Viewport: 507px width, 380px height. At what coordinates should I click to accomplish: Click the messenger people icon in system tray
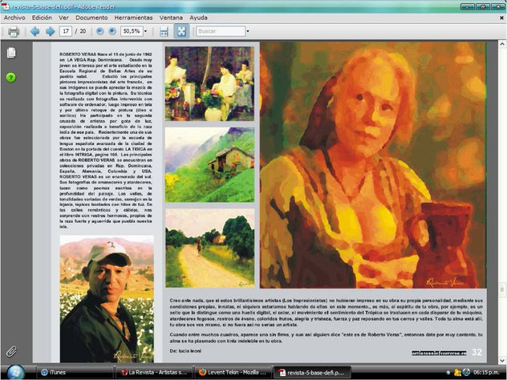point(457,372)
